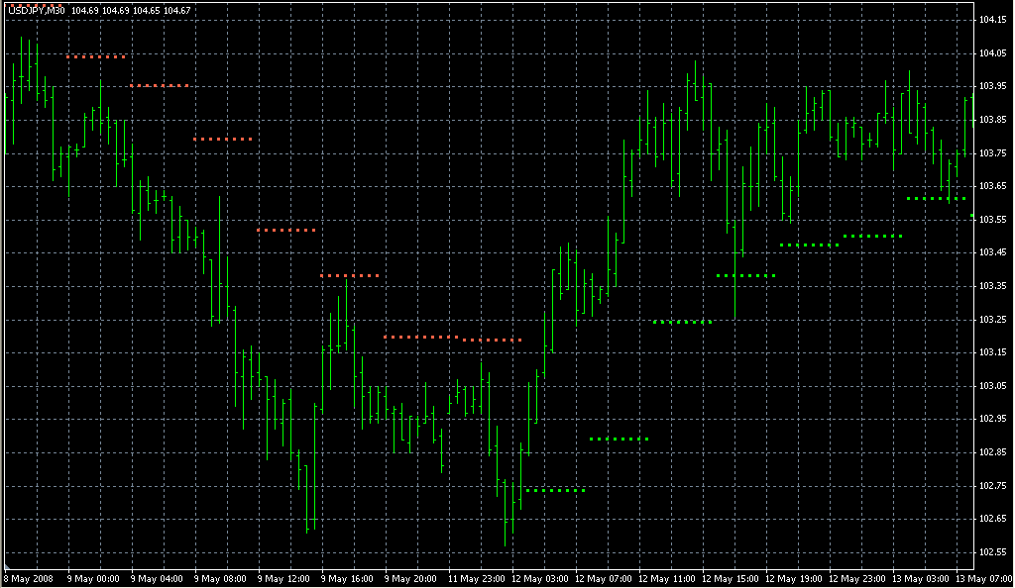The height and width of the screenshot is (588, 1015).
Task: Click the 102.55 price axis label
Action: [993, 552]
